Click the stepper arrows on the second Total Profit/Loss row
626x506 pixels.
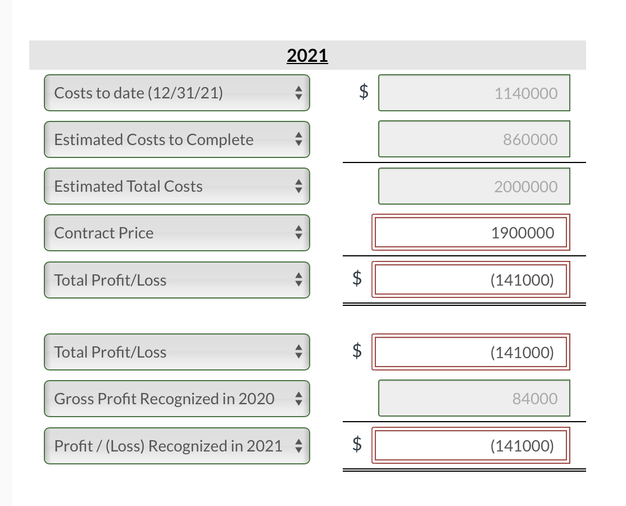[x=300, y=352]
